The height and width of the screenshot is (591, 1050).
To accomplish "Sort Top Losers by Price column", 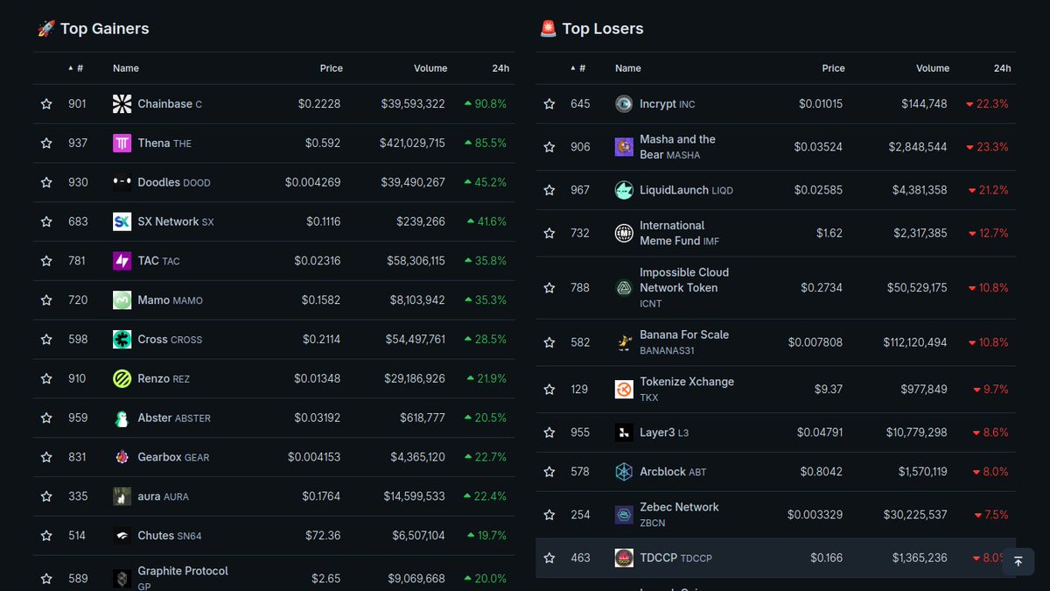I will point(834,68).
